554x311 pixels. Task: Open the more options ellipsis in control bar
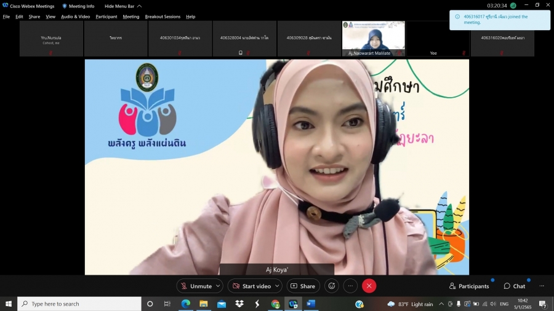click(350, 286)
